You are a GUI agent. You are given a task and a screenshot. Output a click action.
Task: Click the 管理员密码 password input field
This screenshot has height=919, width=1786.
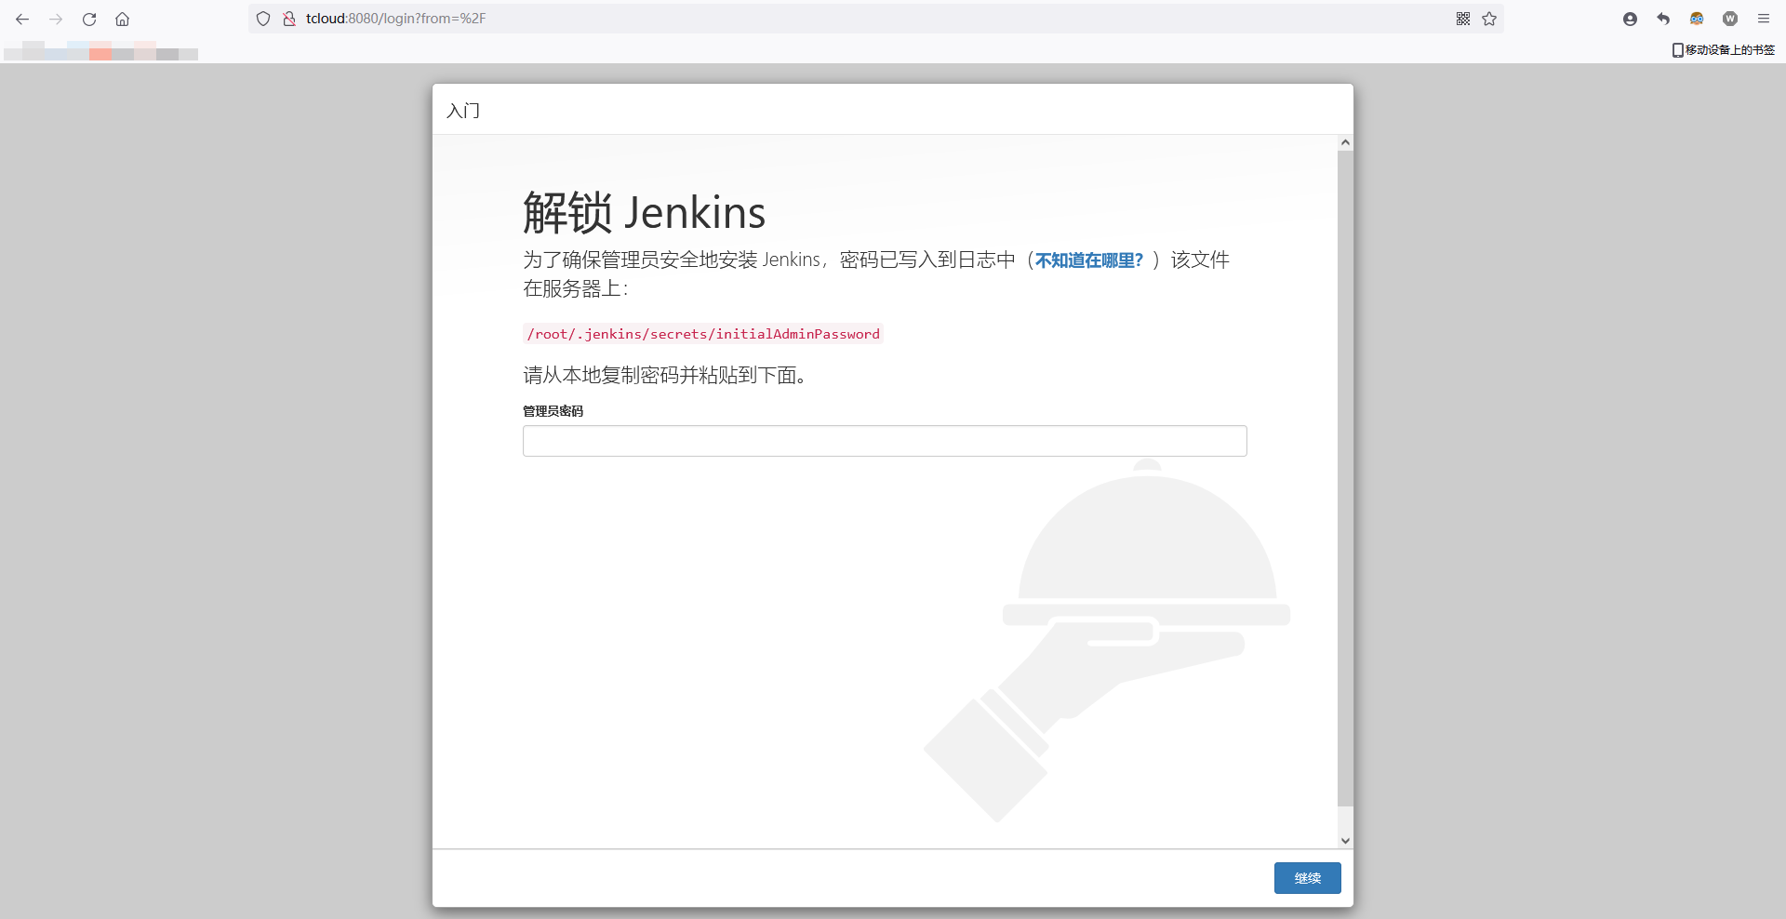[885, 441]
